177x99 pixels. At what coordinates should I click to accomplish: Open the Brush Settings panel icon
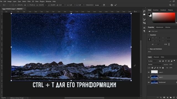pos(144,20)
